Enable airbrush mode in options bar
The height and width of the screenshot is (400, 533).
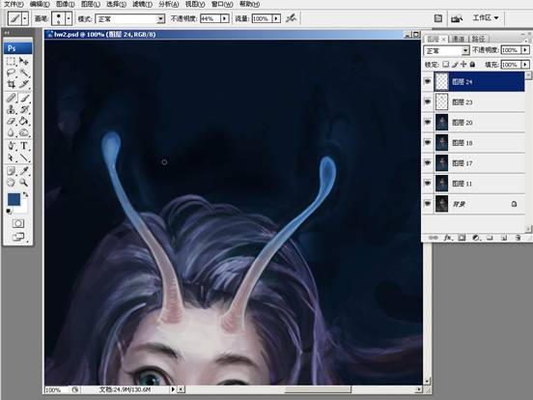coord(291,18)
